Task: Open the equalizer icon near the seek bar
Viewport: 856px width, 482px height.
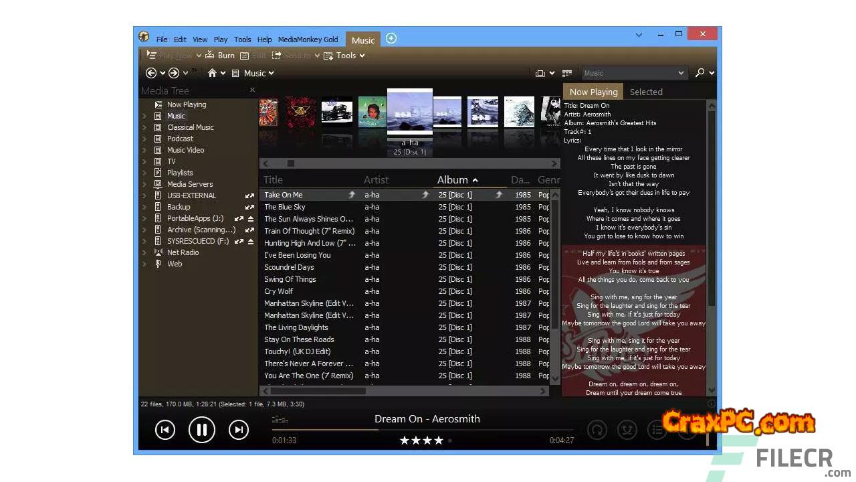Action: click(280, 420)
